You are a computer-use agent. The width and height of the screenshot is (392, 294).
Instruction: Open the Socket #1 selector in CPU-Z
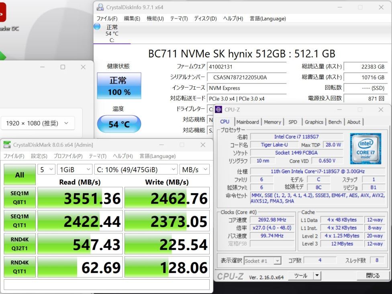point(263,261)
